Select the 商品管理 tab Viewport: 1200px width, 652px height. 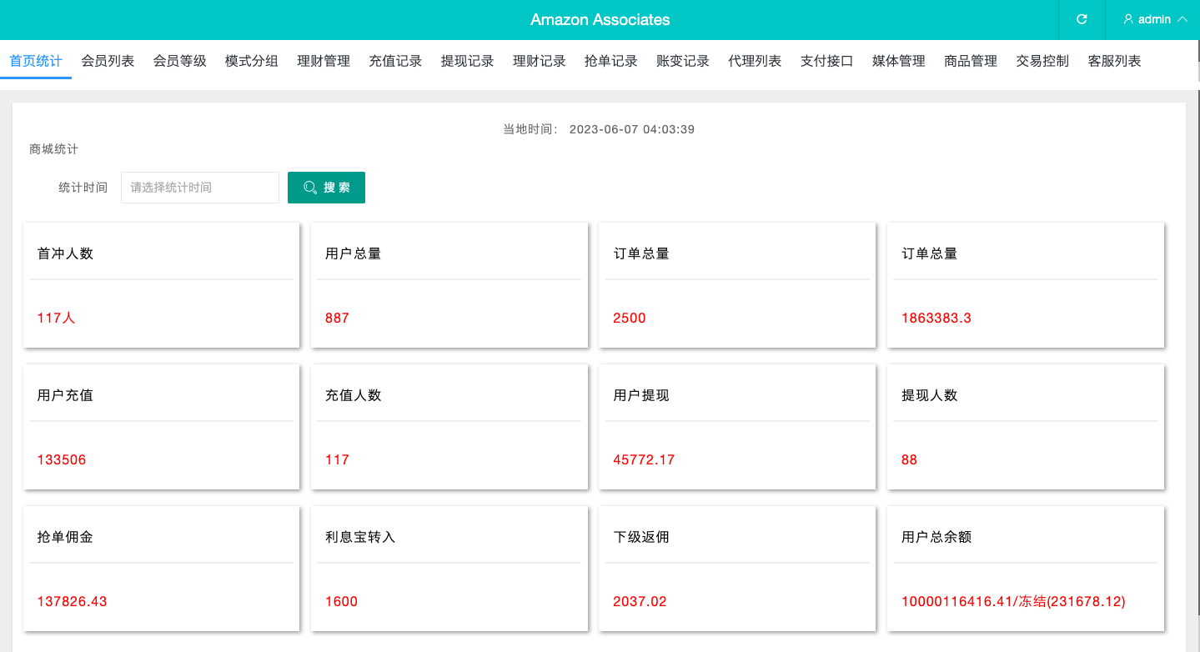click(971, 61)
